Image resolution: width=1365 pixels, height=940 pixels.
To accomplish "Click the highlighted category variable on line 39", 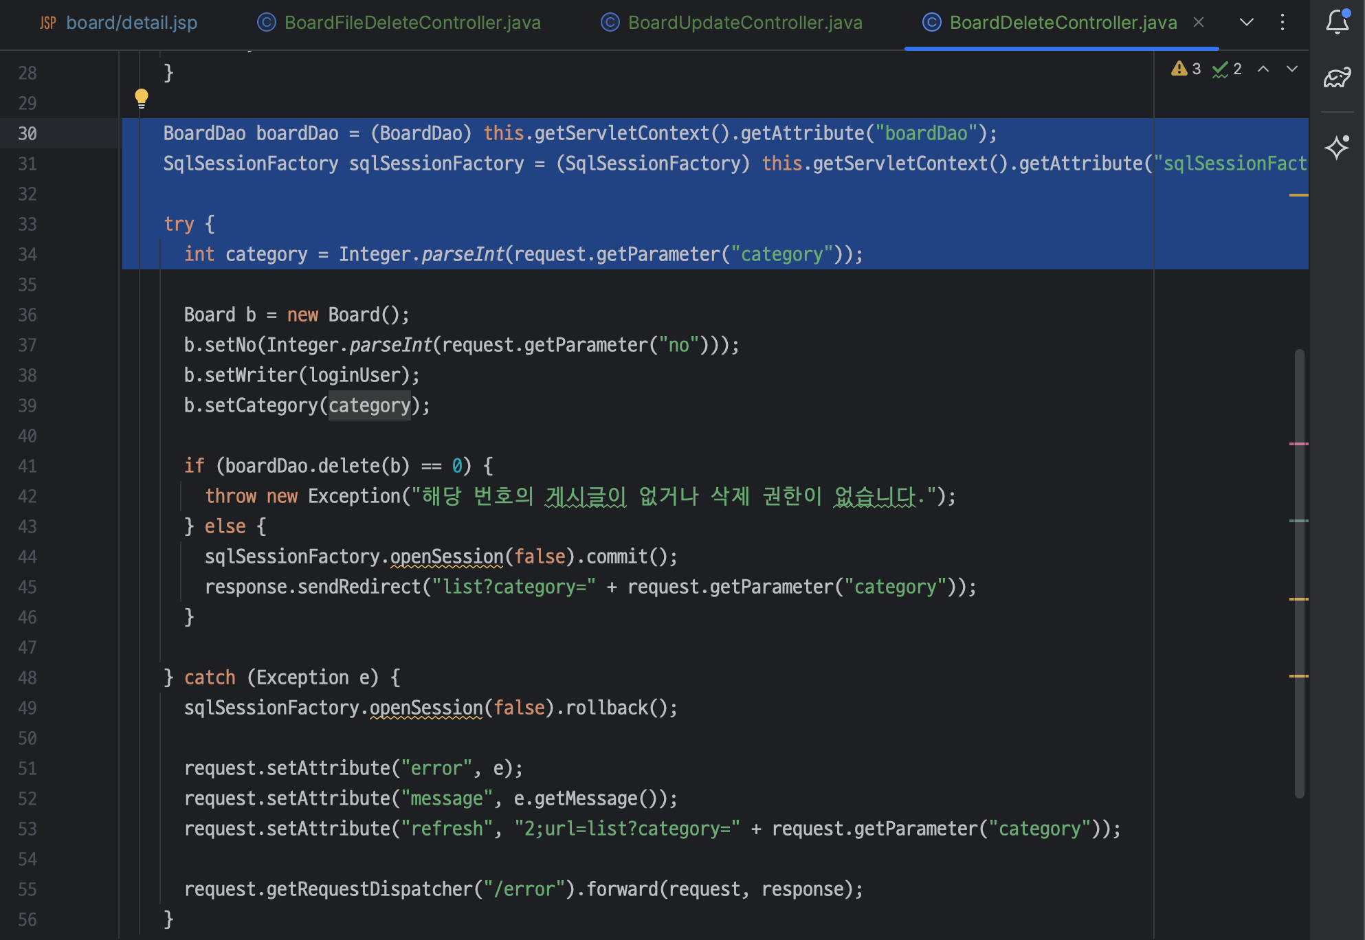I will [x=369, y=405].
